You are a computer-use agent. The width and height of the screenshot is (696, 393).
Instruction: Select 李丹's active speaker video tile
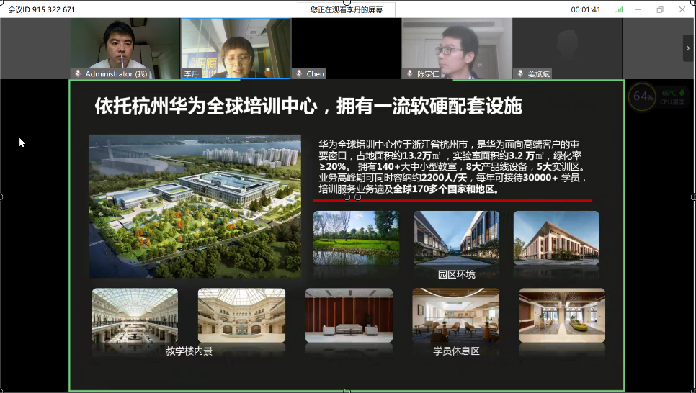tap(236, 48)
